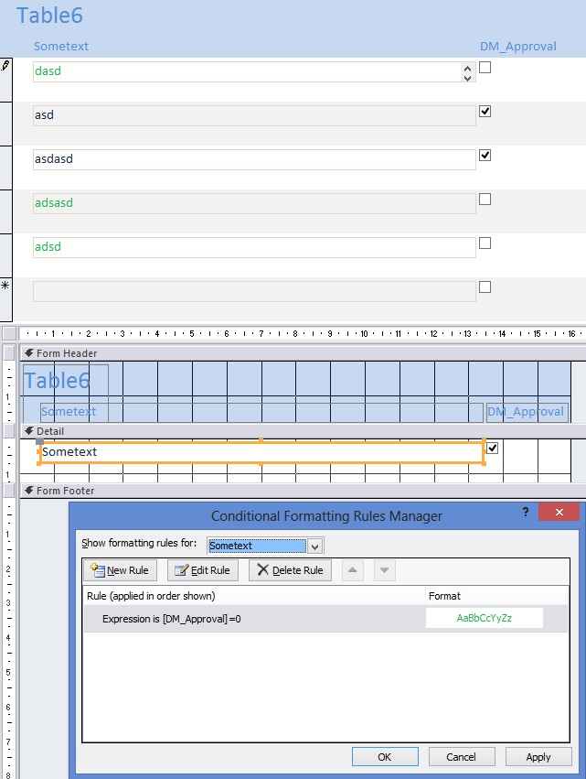Uncheck DM_Approval for the asd row
586x779 pixels.
tap(485, 112)
